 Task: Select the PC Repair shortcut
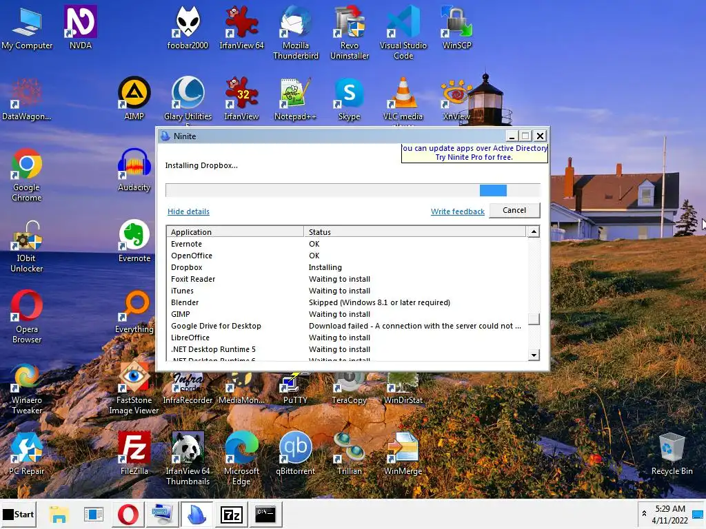[27, 453]
